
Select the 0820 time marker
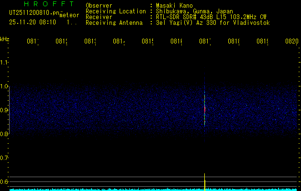[x=291, y=42]
